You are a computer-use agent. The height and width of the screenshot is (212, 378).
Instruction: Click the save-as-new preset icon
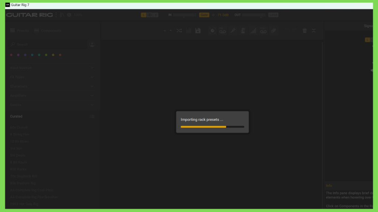coord(198,31)
